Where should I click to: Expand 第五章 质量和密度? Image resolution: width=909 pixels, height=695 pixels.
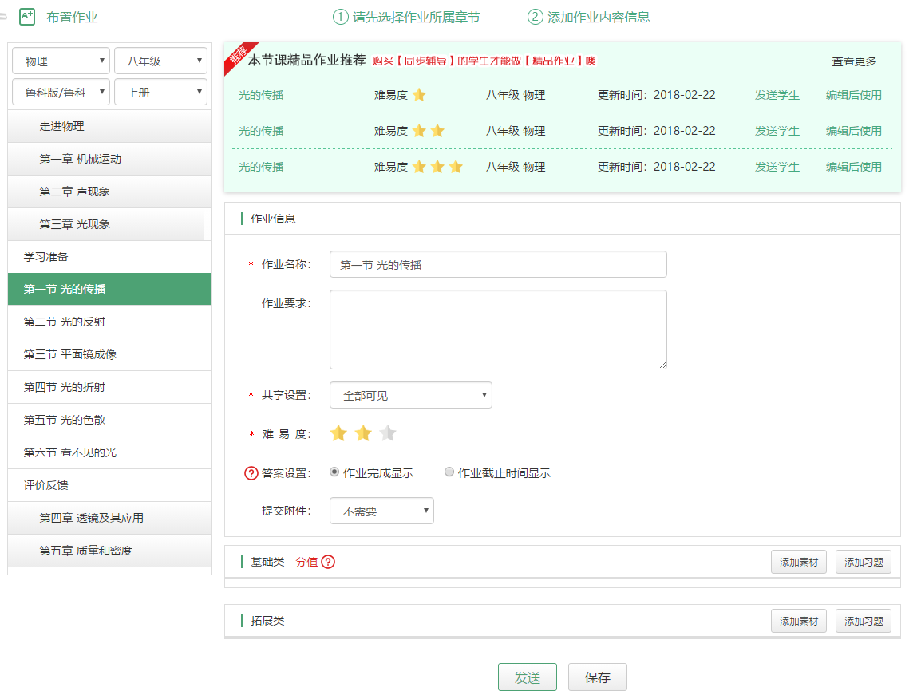(x=109, y=550)
